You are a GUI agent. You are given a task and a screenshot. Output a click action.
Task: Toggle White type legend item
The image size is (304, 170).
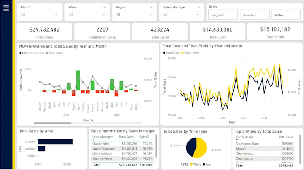pyautogui.click(x=196, y=164)
